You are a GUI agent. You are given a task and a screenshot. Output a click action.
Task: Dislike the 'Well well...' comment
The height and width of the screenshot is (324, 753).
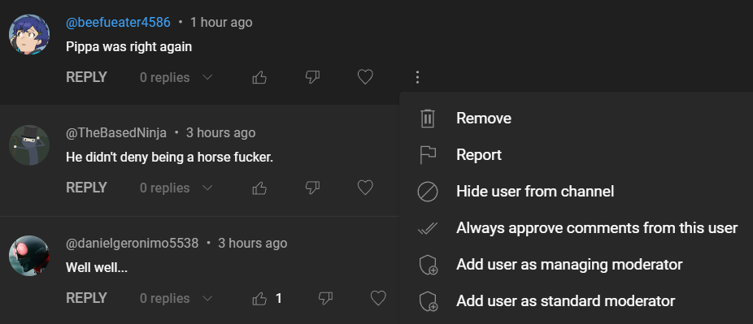(325, 299)
